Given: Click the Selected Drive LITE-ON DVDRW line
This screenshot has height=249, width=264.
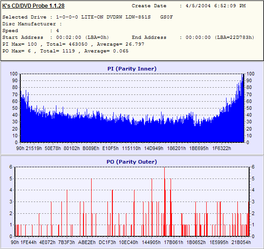Looking at the screenshot, I should coord(88,17).
